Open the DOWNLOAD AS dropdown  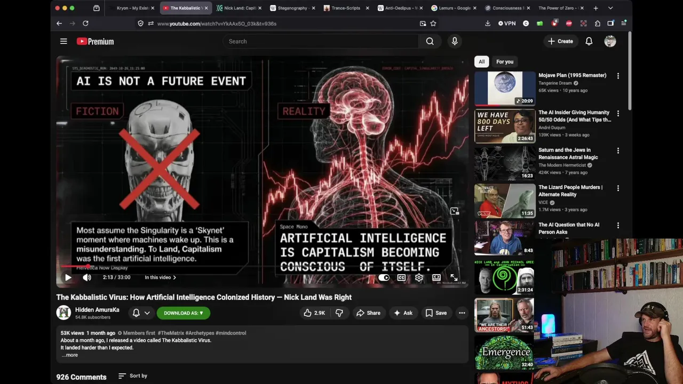click(184, 313)
